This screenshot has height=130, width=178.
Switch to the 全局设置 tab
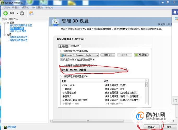pos(64,46)
